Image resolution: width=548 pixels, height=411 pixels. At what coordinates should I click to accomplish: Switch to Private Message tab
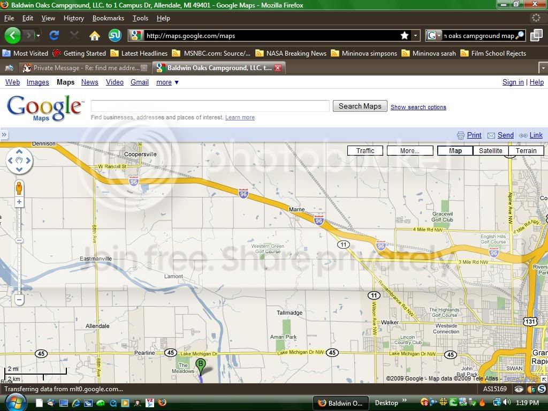[85, 68]
